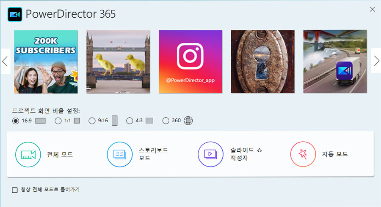This screenshot has width=381, height=207.
Task: Open the truck on highway thumbnail
Action: point(335,62)
